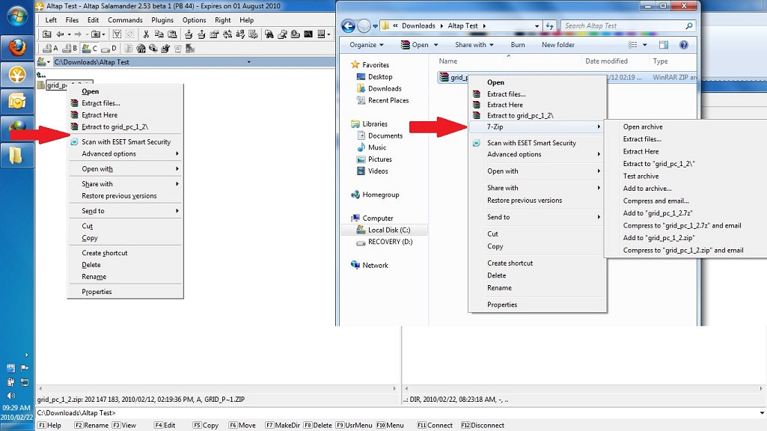This screenshot has width=767, height=431.
Task: Click the volume speaker tray icon
Action: tap(10, 396)
